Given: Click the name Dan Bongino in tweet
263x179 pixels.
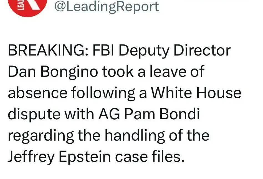Looking at the screenshot, I should (x=53, y=72).
